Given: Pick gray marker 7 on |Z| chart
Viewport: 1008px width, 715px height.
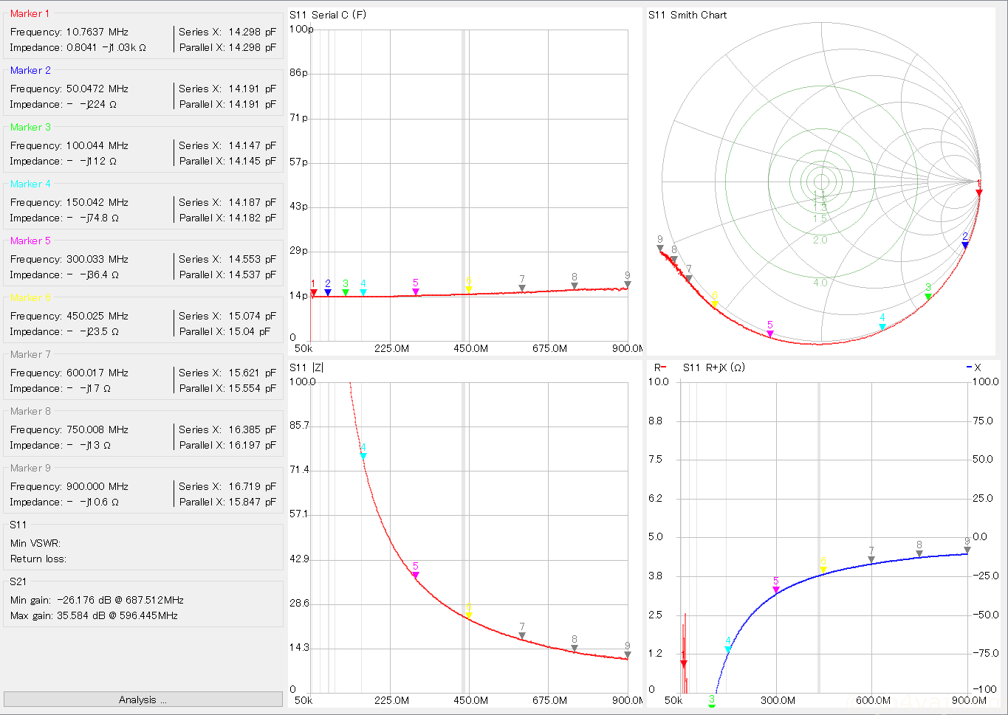Looking at the screenshot, I should coord(522,635).
